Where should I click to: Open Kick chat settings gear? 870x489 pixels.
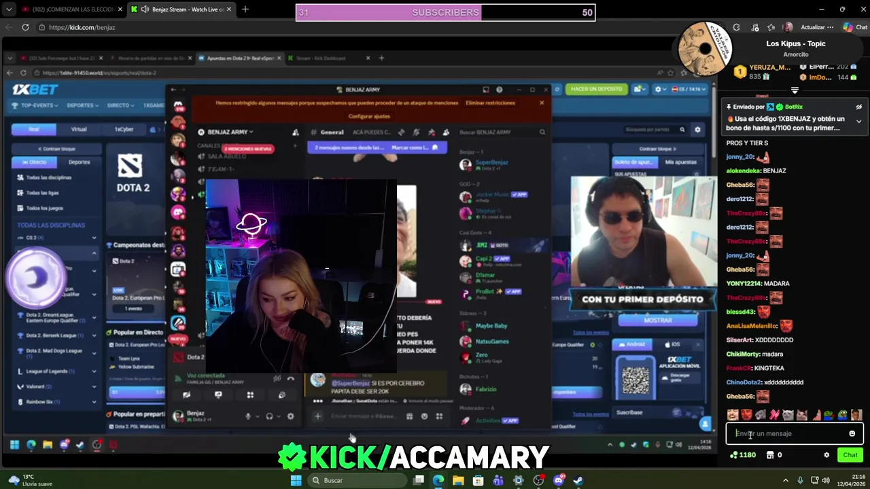click(826, 455)
